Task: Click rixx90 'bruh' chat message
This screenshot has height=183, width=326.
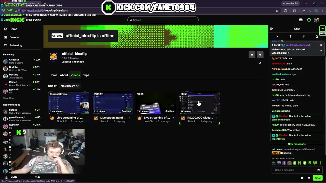Action: pyautogui.click(x=278, y=79)
